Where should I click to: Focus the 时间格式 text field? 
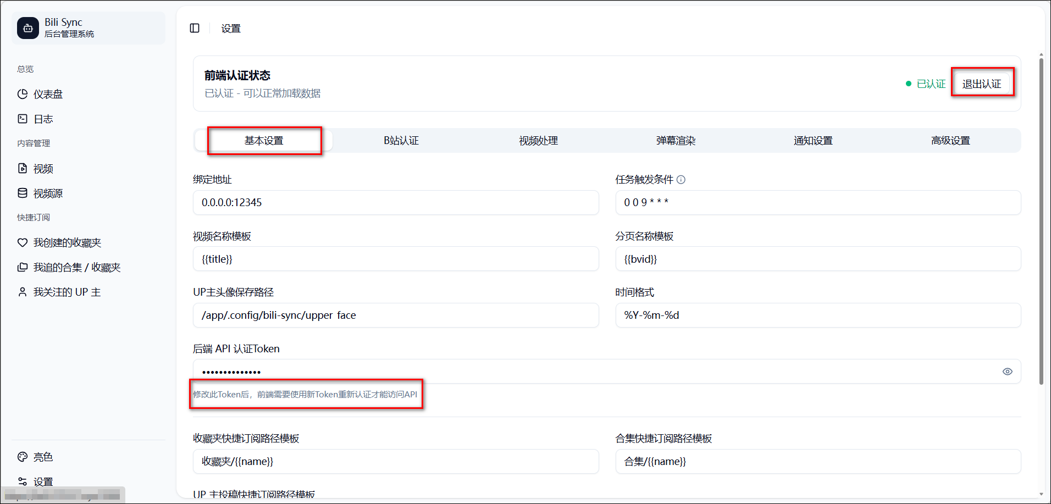tap(818, 315)
